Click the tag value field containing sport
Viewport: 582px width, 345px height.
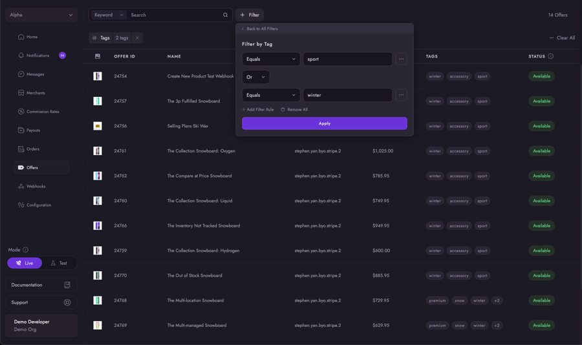[347, 59]
